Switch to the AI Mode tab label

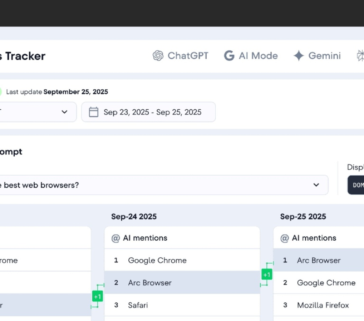pos(258,56)
